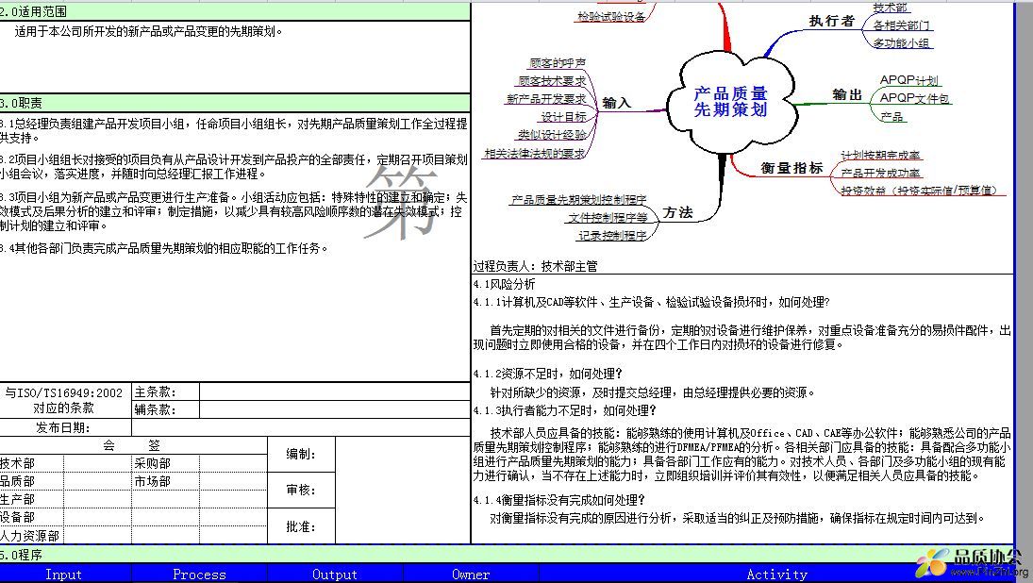Click the "产品质量先期策划控制程序" mind map node
Screen dimensions: 1033x583
click(579, 199)
